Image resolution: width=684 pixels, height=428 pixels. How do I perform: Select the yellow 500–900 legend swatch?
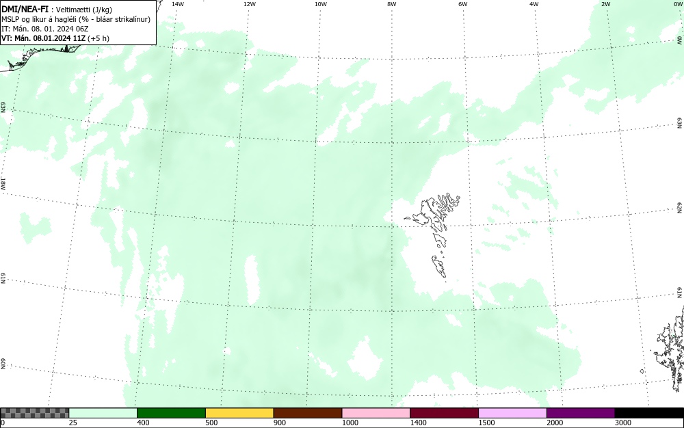[x=239, y=413]
